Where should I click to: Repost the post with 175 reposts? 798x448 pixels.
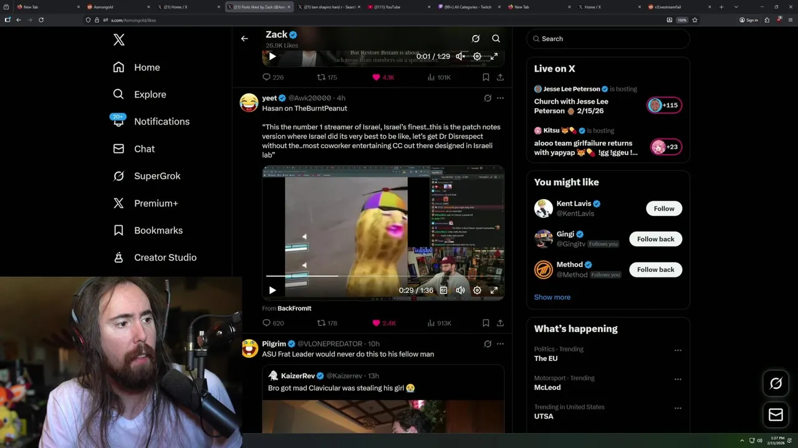pos(327,77)
